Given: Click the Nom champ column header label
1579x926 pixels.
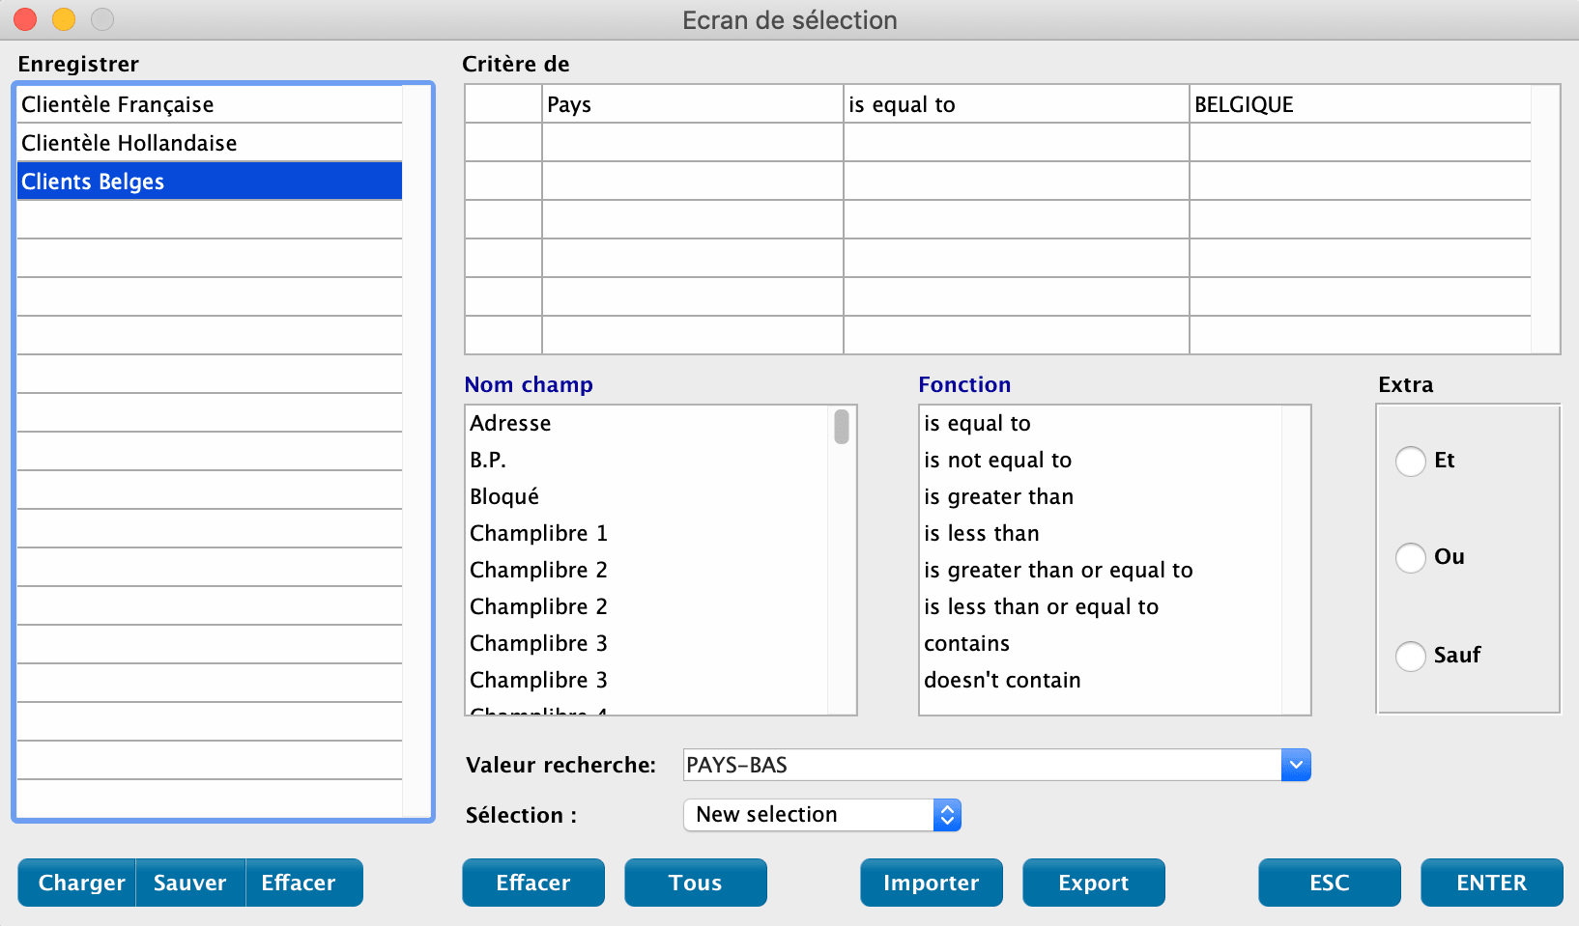Looking at the screenshot, I should 529,384.
